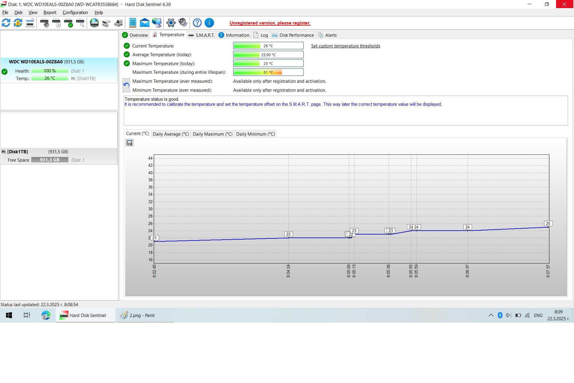Open the File menu

click(x=5, y=13)
